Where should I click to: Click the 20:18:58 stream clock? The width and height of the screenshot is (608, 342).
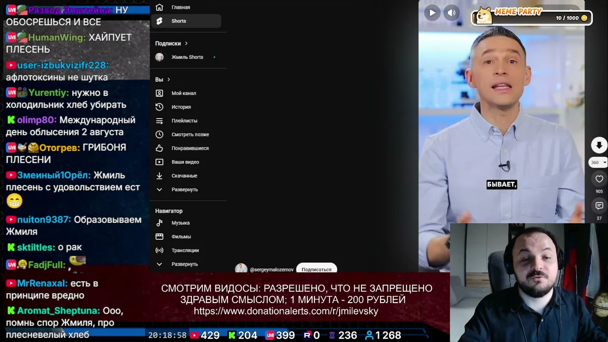click(167, 335)
